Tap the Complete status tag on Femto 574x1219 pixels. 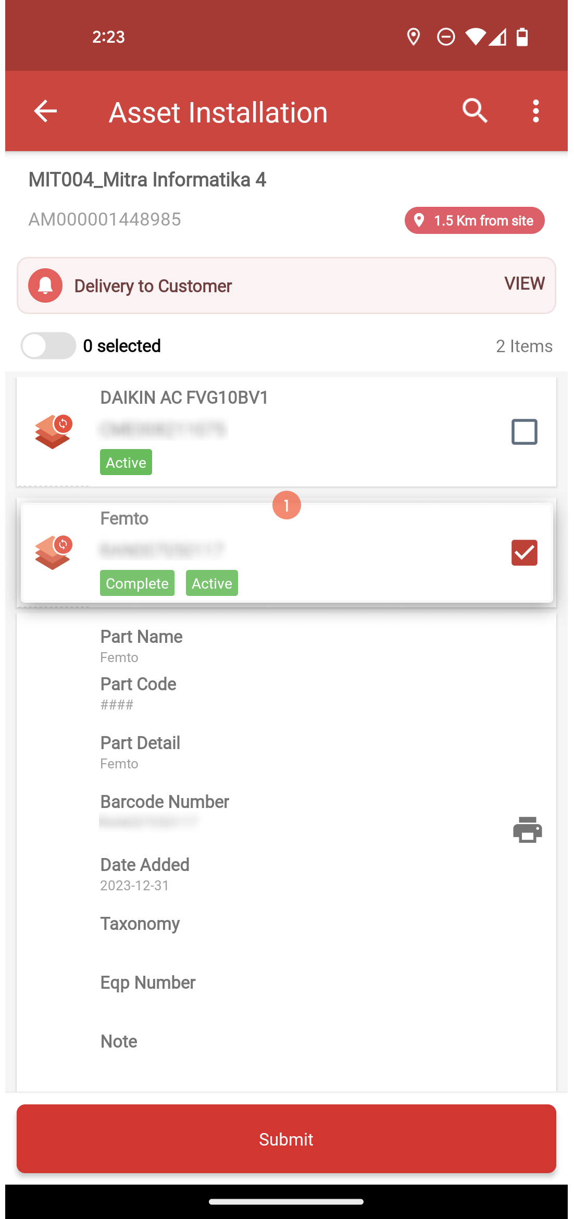click(x=137, y=583)
